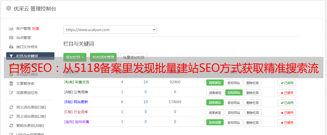
Task: Open the [私有] 采集交流 column link
Action: click(x=77, y=82)
